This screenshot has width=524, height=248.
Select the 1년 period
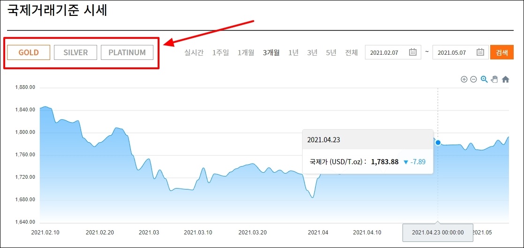coord(293,53)
